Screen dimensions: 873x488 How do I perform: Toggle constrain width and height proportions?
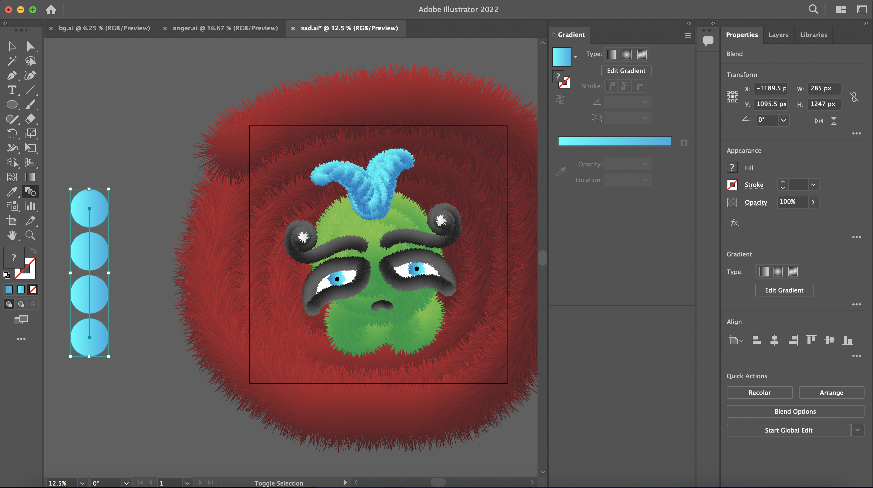[x=854, y=97]
